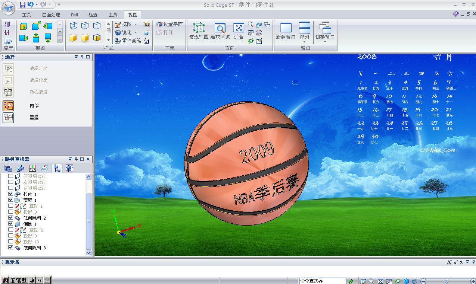Expand the 锐化 sharpen dropdown

click(135, 33)
